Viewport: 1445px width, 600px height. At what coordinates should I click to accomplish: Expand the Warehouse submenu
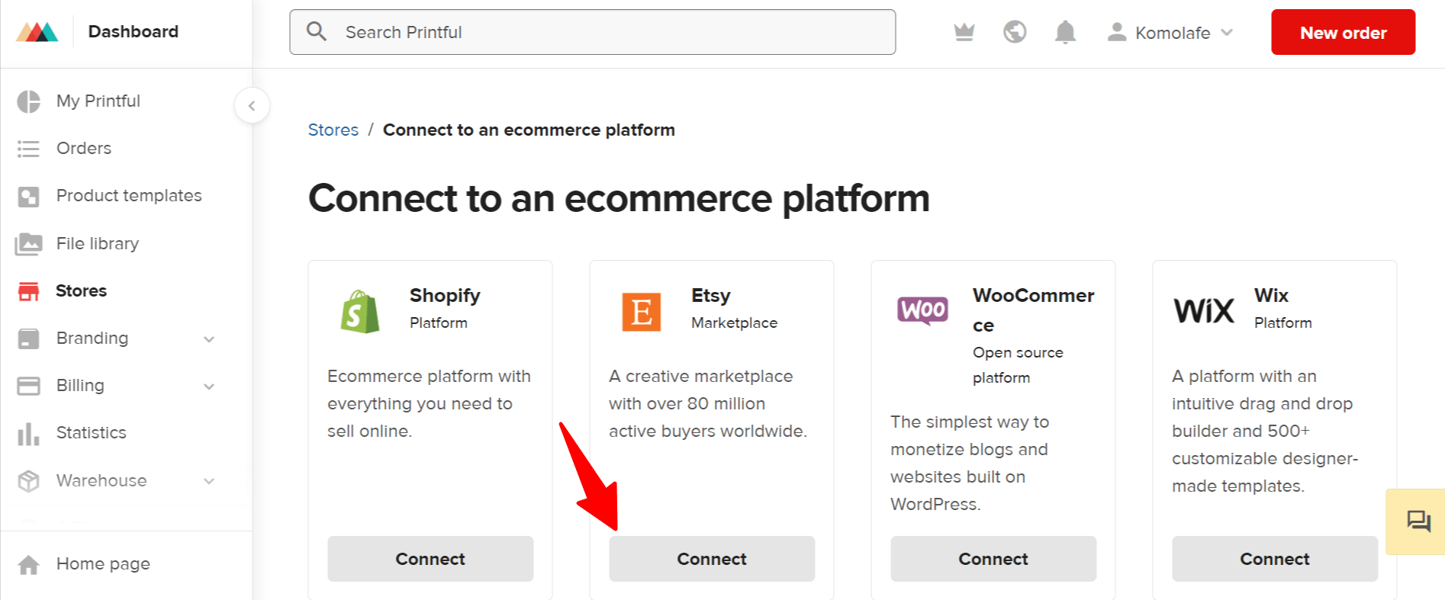coord(209,481)
